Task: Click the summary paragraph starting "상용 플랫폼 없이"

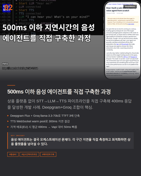Action: (69, 104)
